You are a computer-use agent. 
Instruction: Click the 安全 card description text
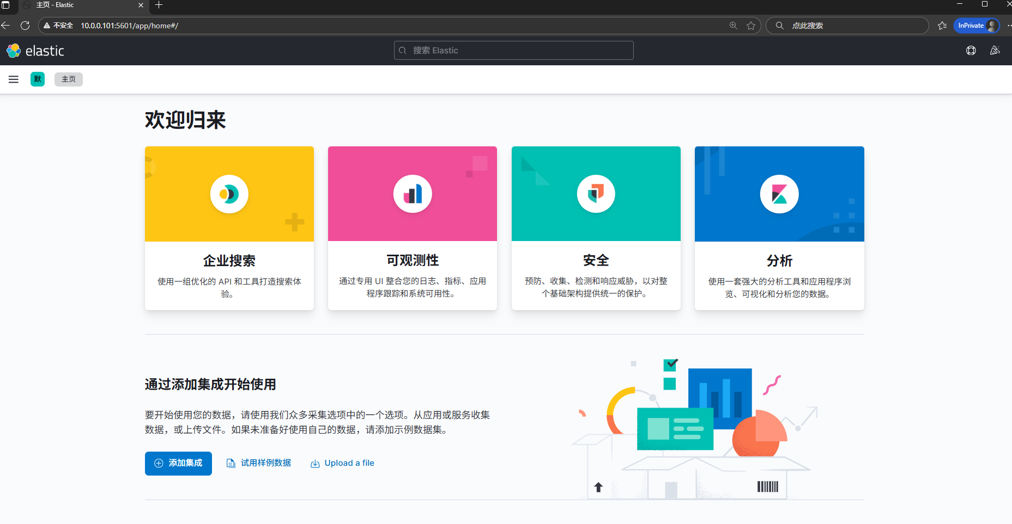click(x=596, y=287)
